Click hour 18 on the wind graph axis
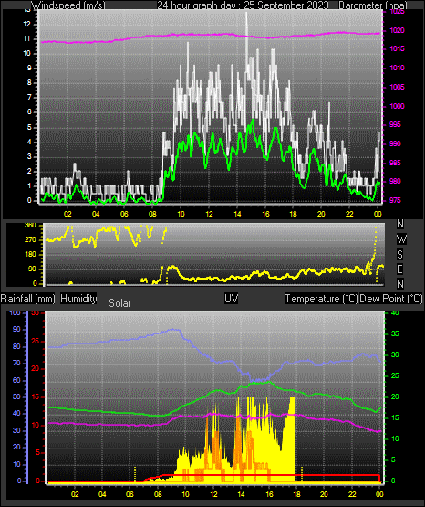 coord(293,214)
